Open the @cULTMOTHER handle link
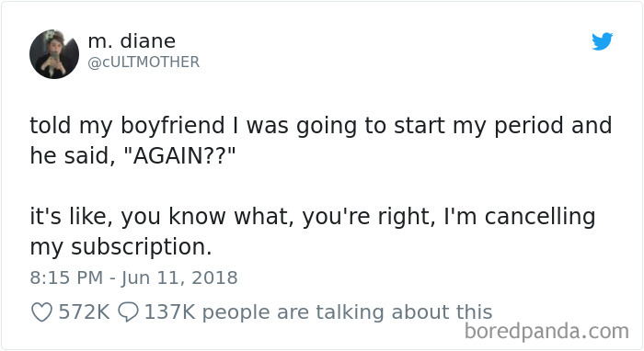 pos(144,62)
